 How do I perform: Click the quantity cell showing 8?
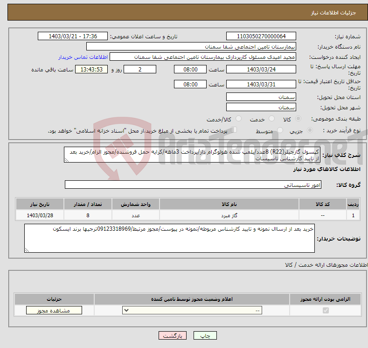(x=88, y=215)
